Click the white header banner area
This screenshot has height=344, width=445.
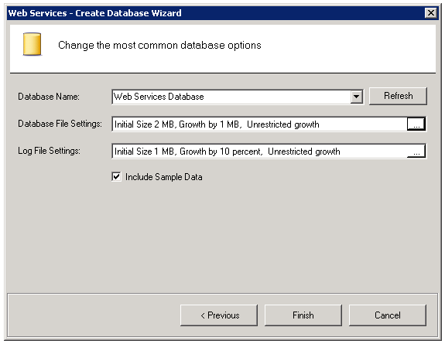click(223, 49)
